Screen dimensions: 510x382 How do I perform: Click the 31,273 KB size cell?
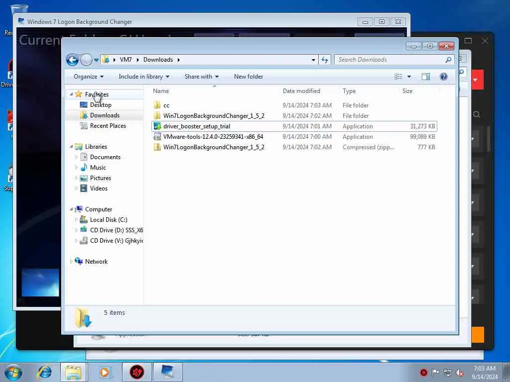[422, 126]
